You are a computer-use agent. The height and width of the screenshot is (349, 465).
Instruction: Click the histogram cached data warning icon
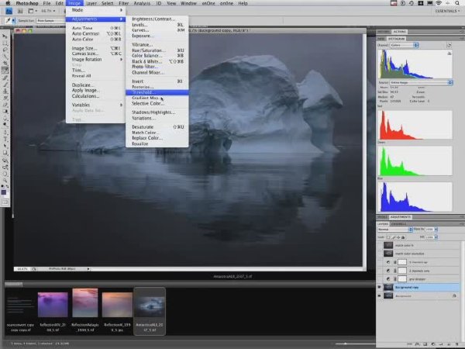pyautogui.click(x=449, y=54)
